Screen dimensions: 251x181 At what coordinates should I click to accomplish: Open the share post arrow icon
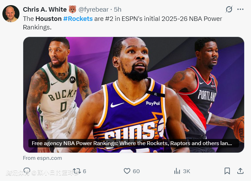click(240, 171)
